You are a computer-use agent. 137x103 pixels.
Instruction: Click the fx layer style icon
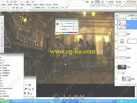click(124, 84)
